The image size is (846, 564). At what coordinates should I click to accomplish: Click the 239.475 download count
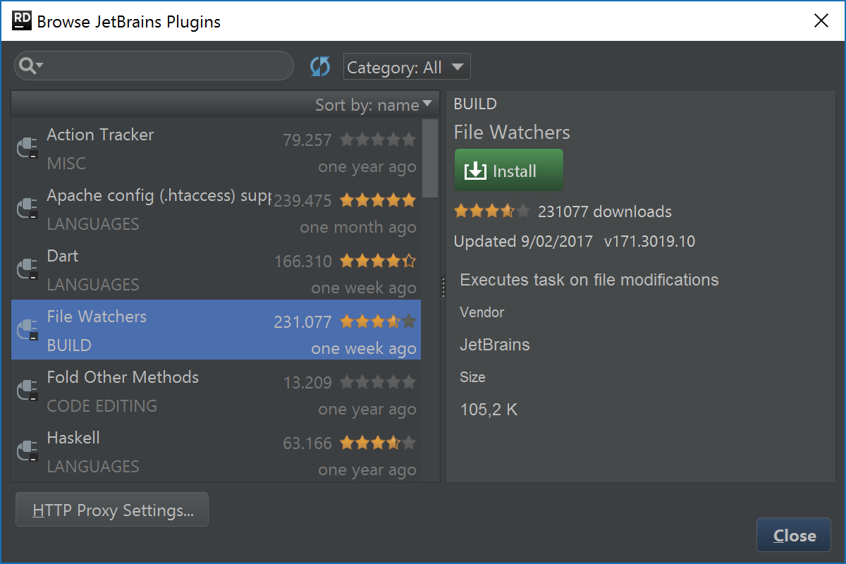pos(302,201)
